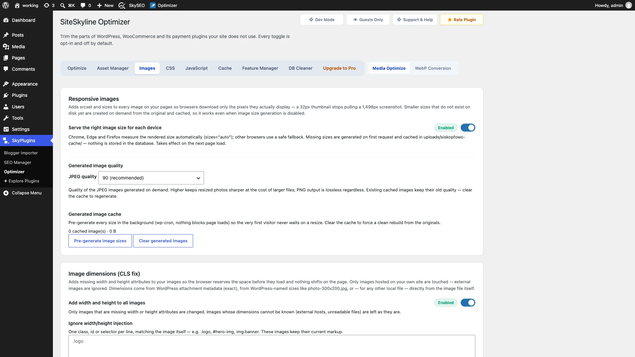Open the site home icon labeled working

17,5
